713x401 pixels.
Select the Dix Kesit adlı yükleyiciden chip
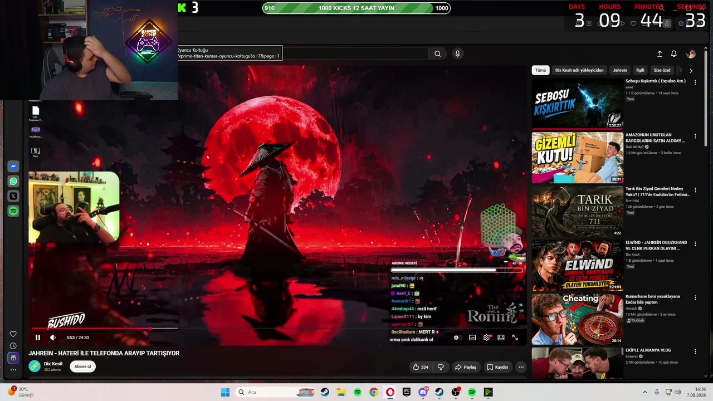coord(579,70)
